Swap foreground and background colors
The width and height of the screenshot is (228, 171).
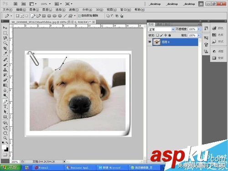[x=7, y=143]
